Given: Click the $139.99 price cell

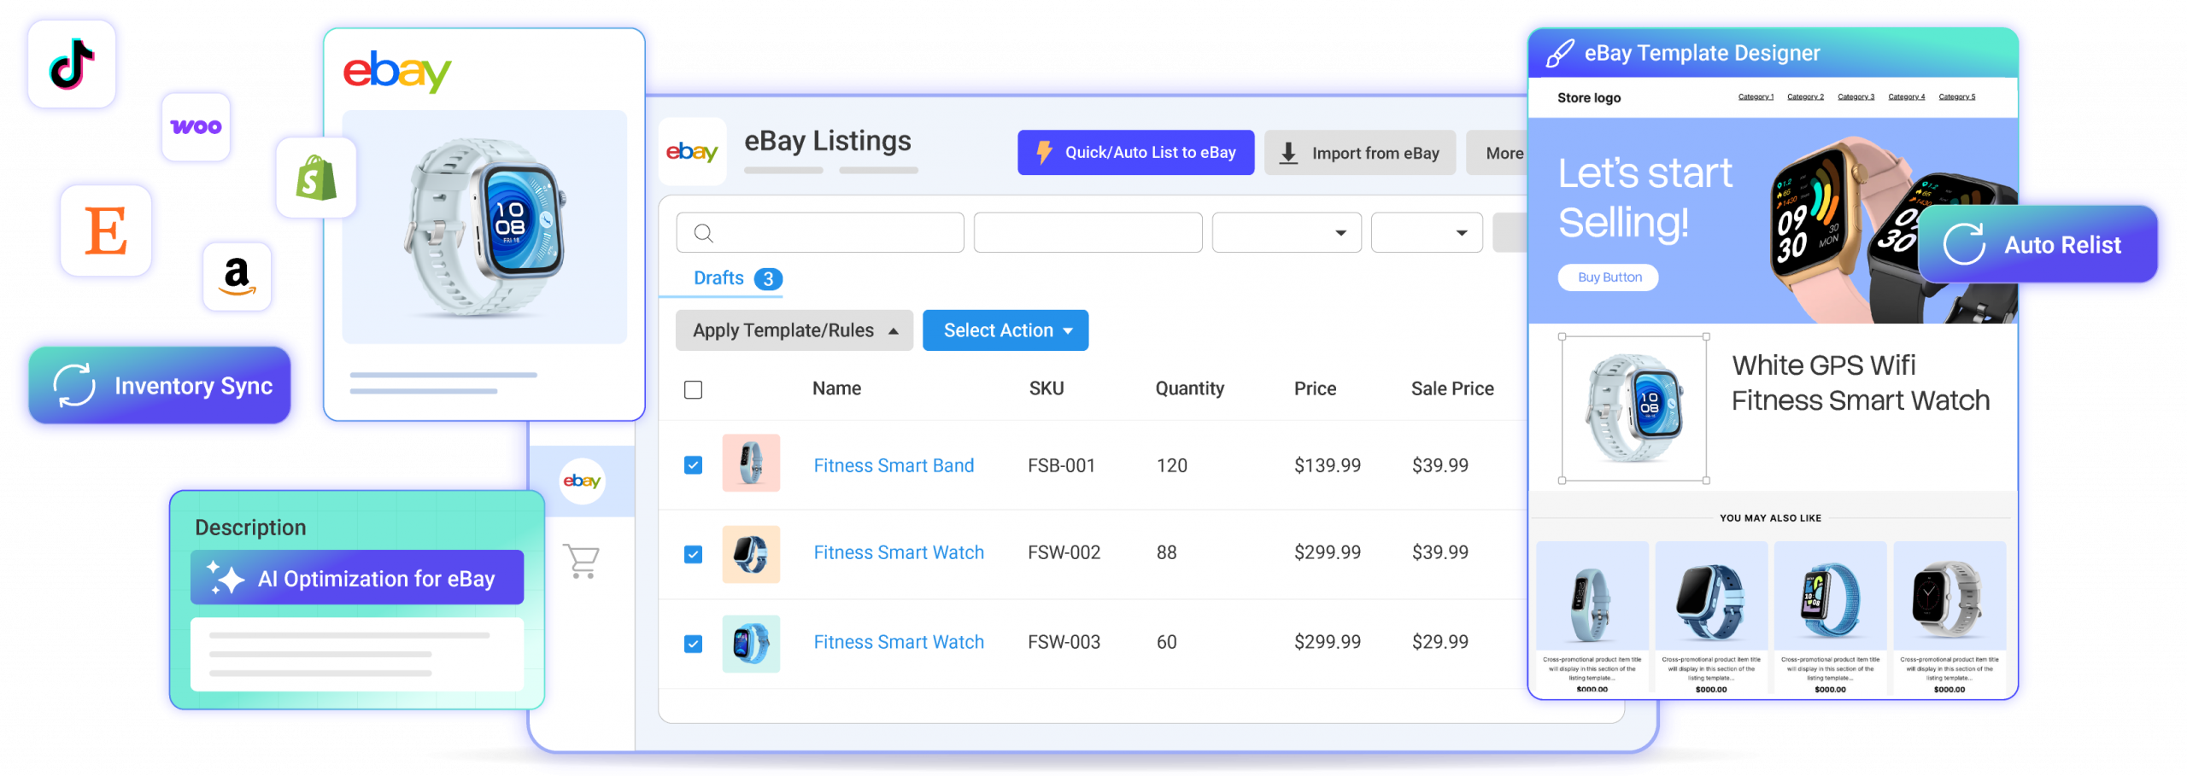Looking at the screenshot, I should click(x=1328, y=465).
